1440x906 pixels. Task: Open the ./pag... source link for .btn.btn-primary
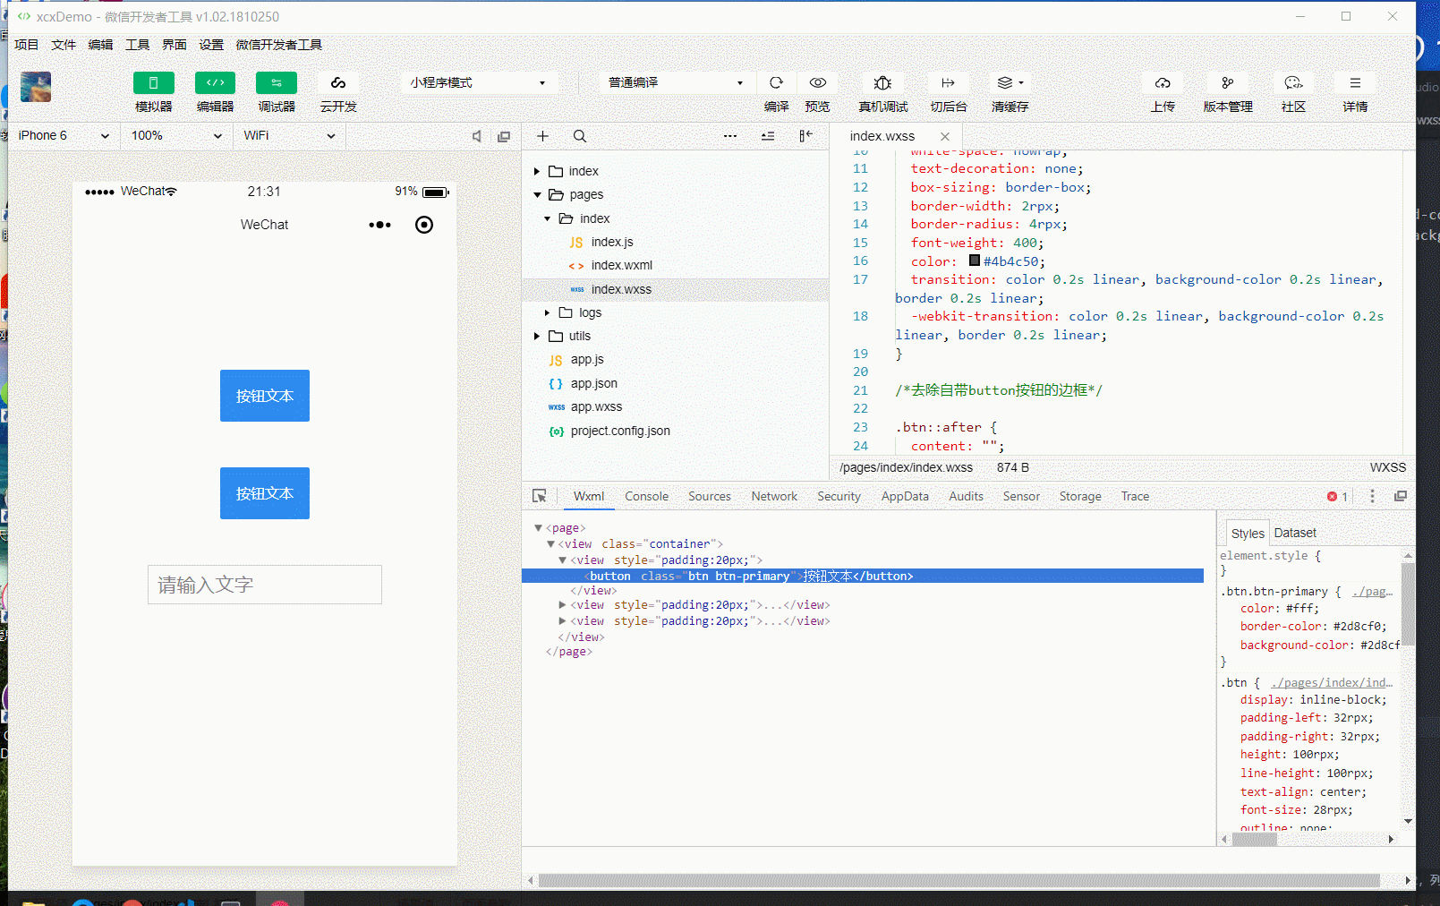tap(1372, 592)
